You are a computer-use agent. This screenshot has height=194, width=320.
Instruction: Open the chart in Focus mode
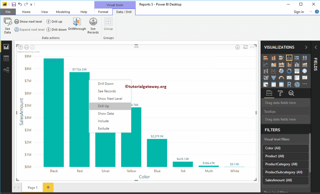[x=246, y=47]
